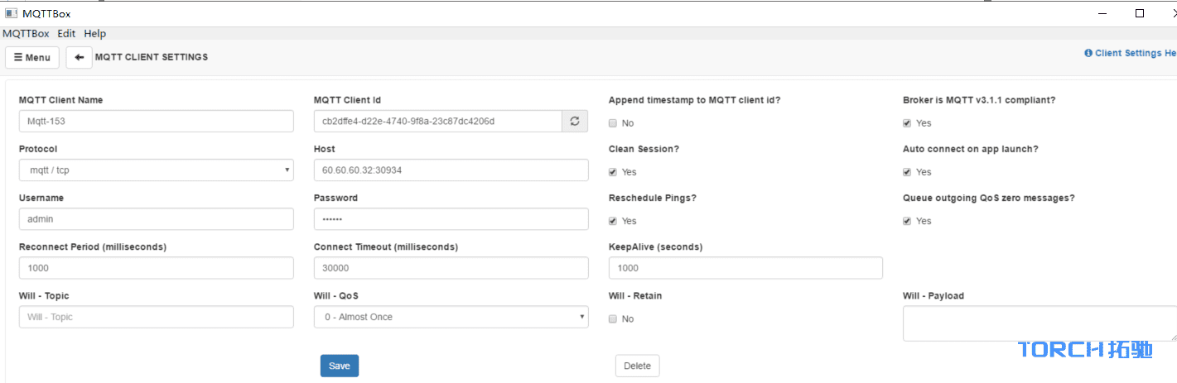The width and height of the screenshot is (1177, 383).
Task: Click the Delete button
Action: [638, 366]
